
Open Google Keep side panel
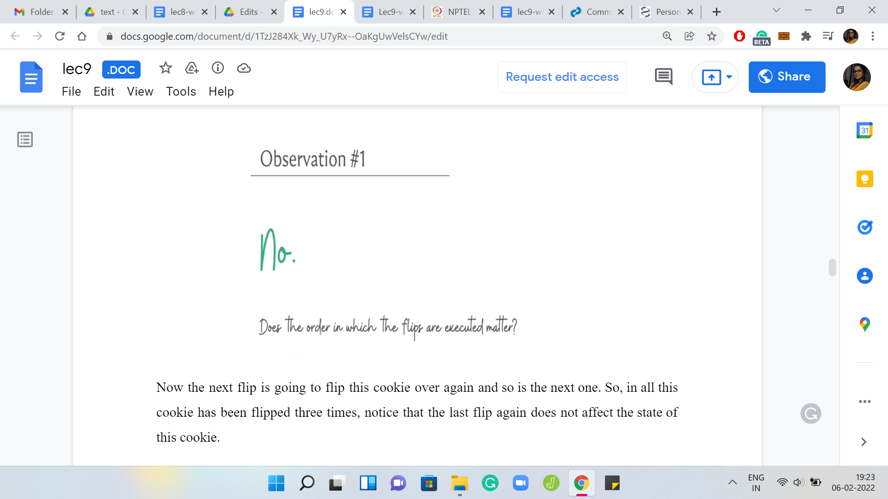(864, 179)
